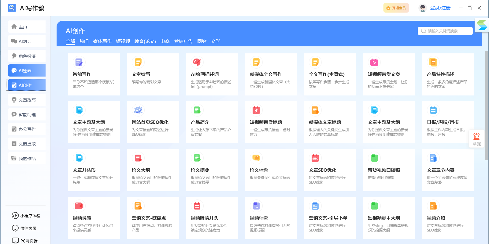Switch to the 网站 tab
Image resolution: width=489 pixels, height=244 pixels.
(202, 41)
